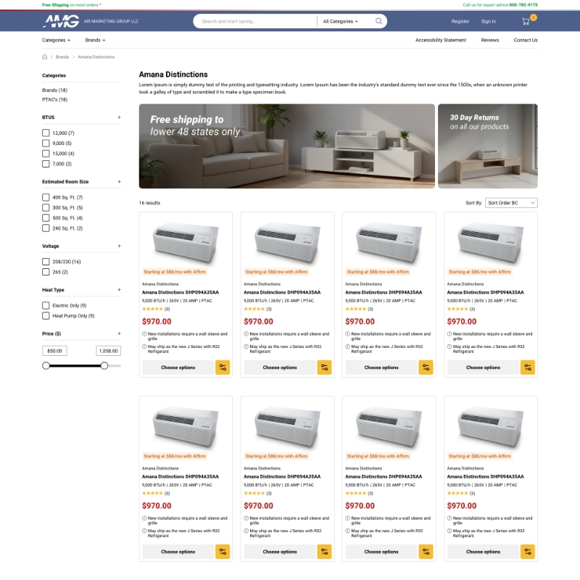580x580 pixels.
Task: Open the Sort Order BC dropdown
Action: tap(510, 203)
